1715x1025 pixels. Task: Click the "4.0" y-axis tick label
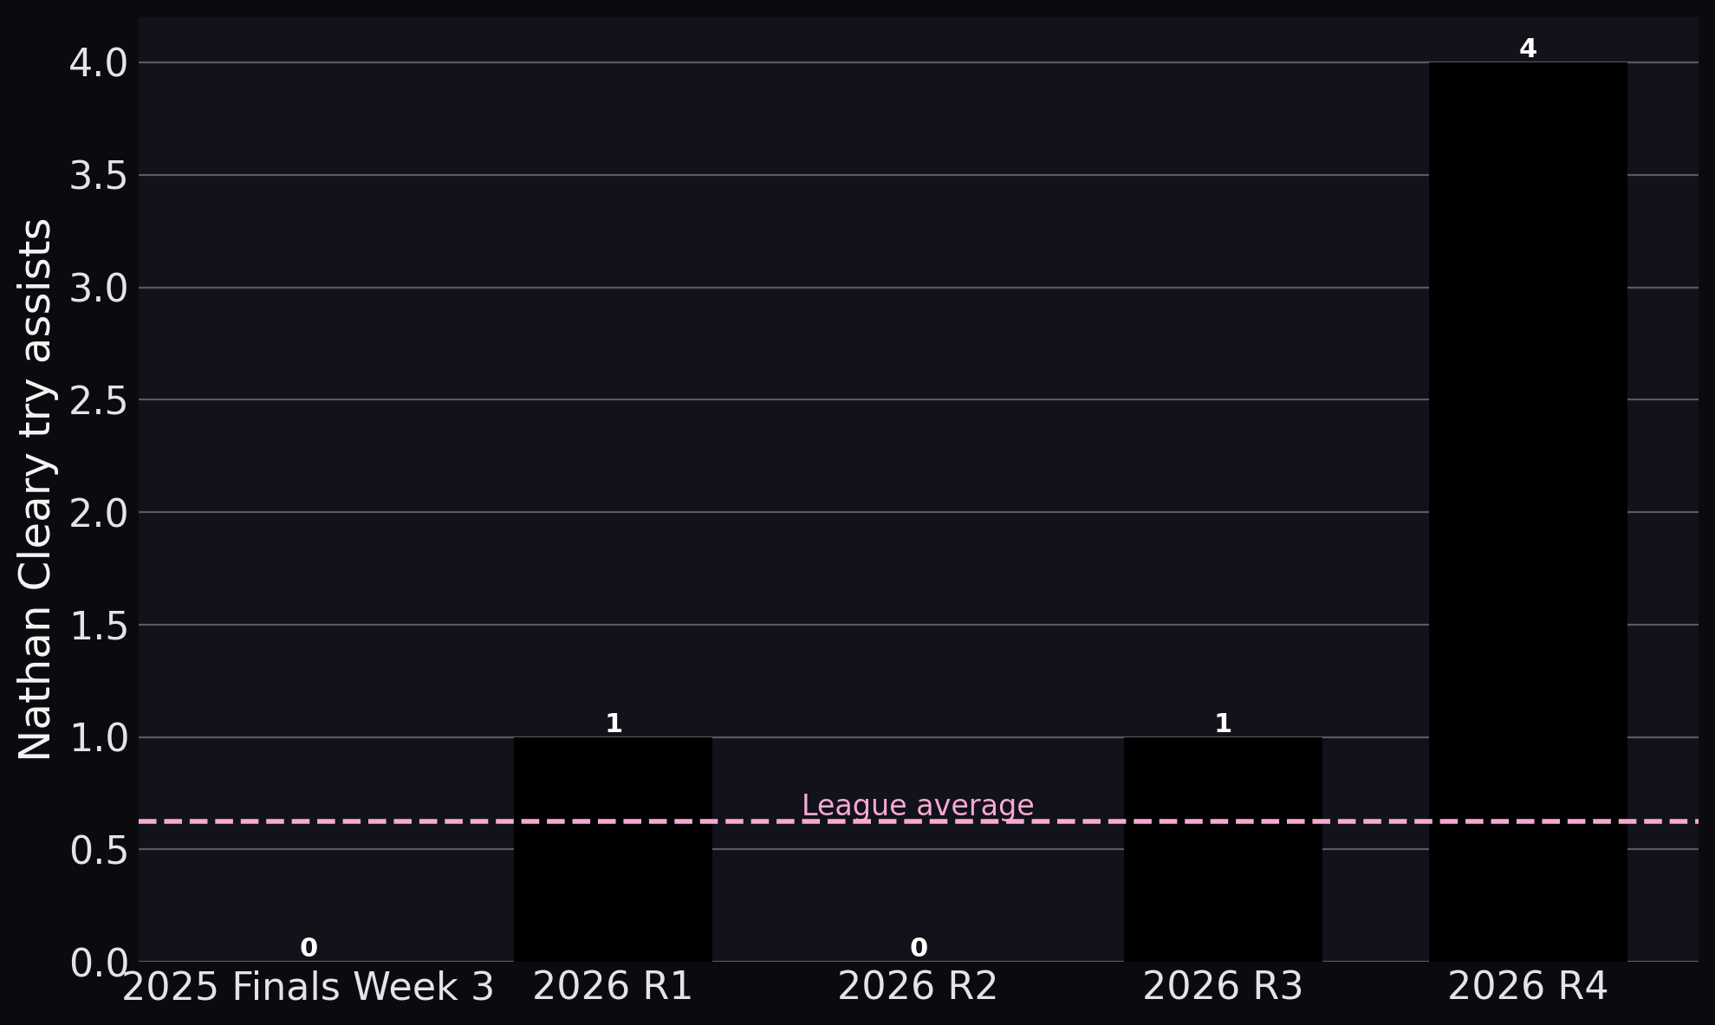click(99, 63)
